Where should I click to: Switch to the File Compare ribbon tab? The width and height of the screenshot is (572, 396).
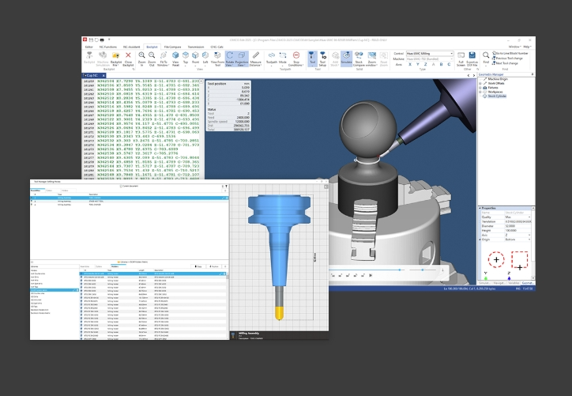(172, 46)
